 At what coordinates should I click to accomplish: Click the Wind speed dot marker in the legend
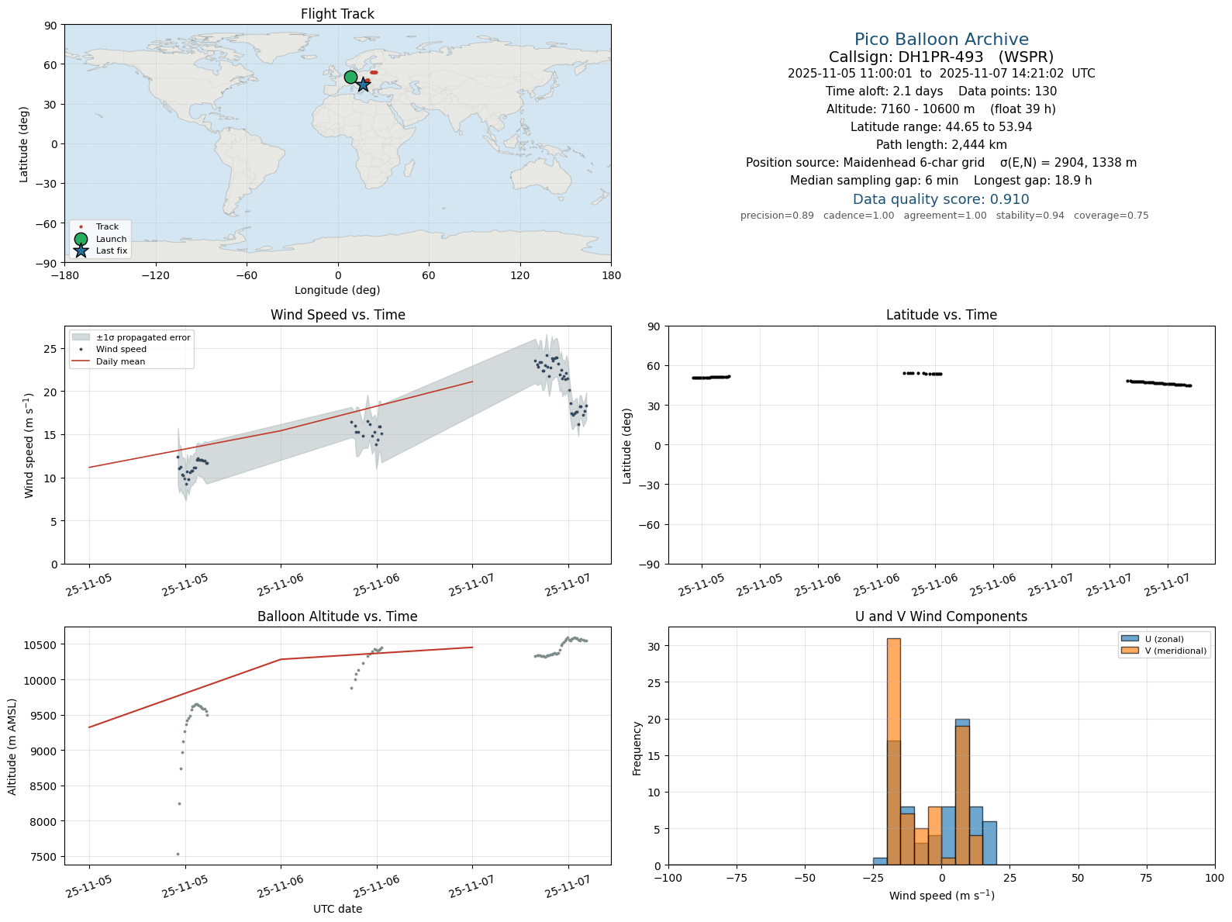(x=81, y=350)
